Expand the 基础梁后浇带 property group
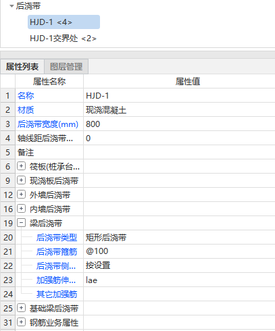Image resolution: width=275 pixels, height=331 pixels. pos(21,308)
